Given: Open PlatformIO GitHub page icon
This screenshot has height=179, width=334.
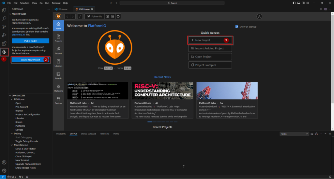Looking at the screenshot, I should tap(118, 17).
